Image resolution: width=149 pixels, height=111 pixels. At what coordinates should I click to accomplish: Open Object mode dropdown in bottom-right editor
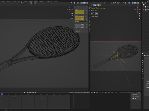97,92
